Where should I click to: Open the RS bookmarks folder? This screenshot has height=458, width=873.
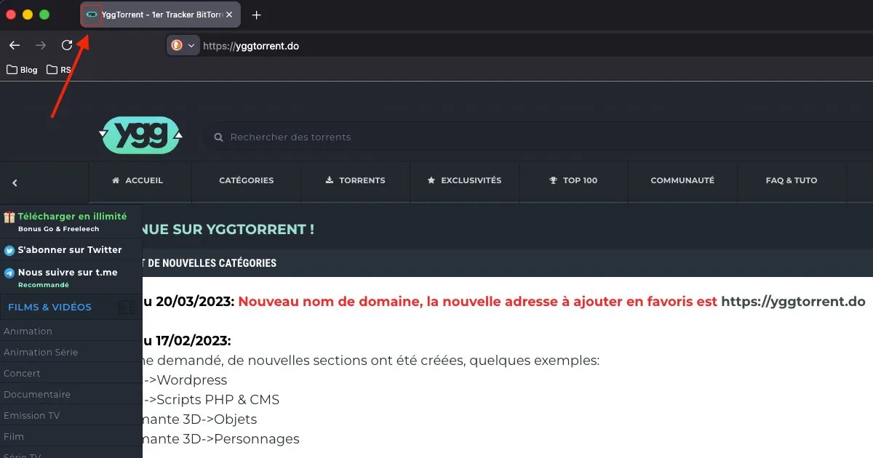coord(59,70)
